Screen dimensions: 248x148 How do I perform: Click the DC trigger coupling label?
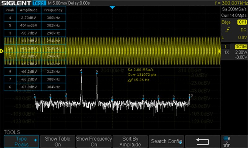[x=243, y=30]
